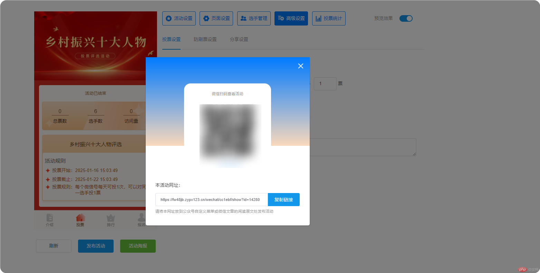This screenshot has width=540, height=273.
Task: Click the 活动已结束 status text
Action: pos(96,93)
